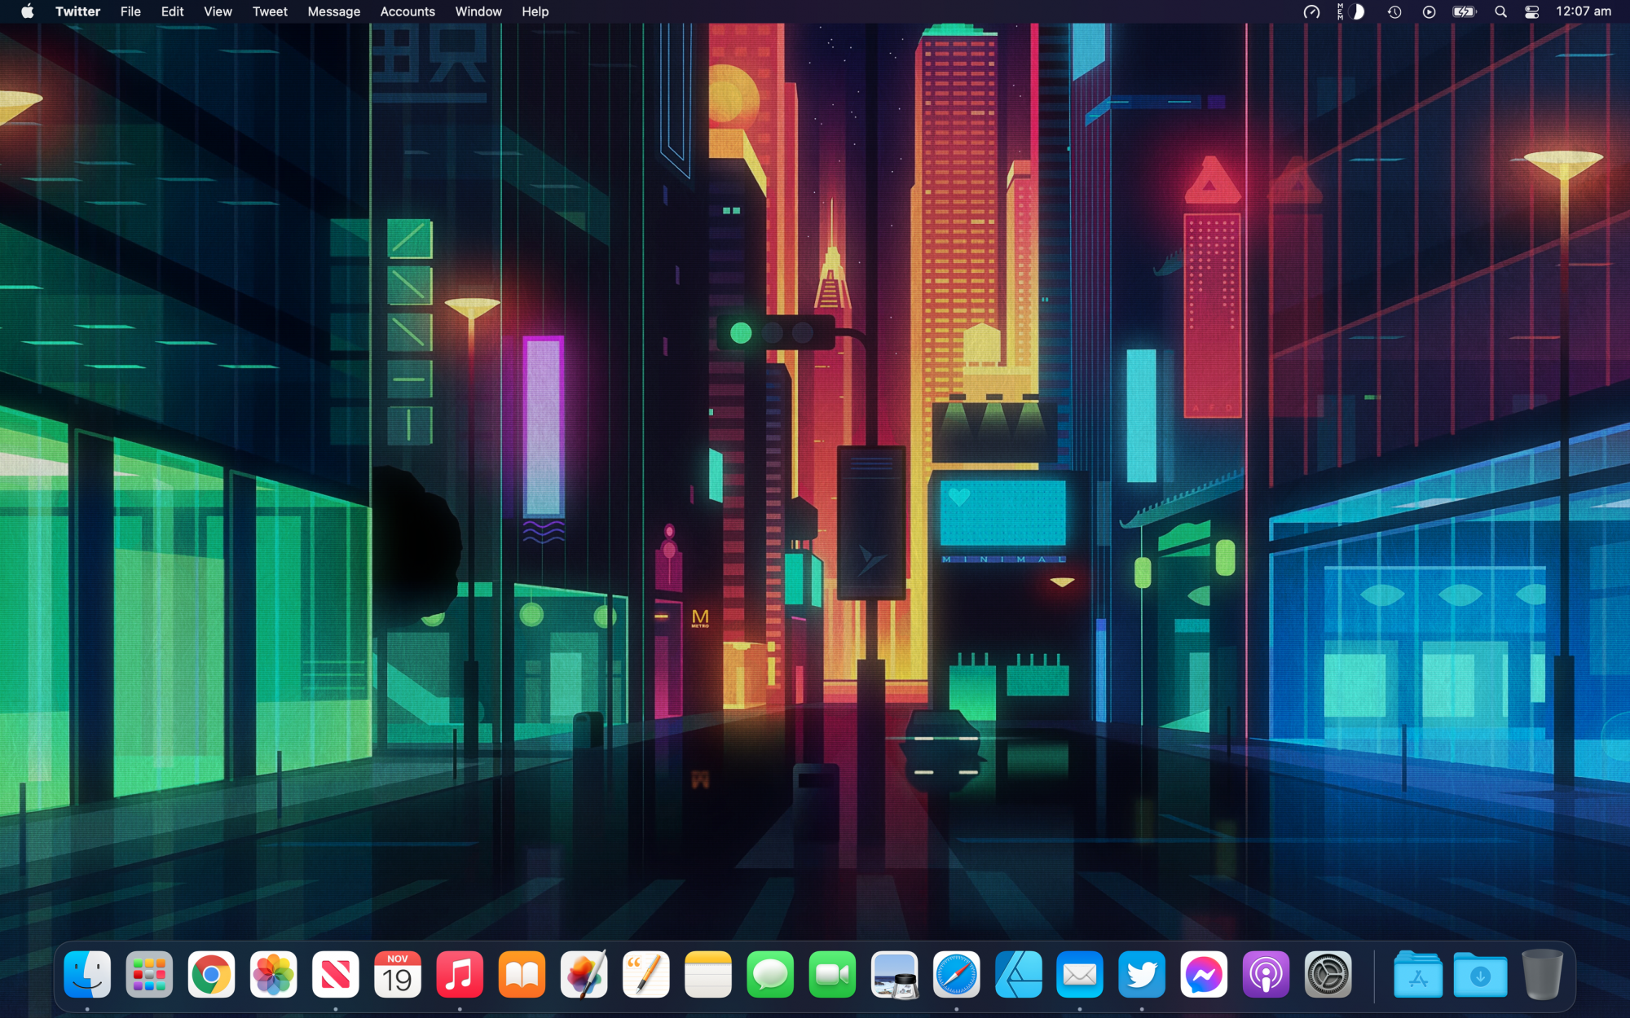Open Time Machine menu bar icon
This screenshot has height=1018, width=1630.
[x=1394, y=11]
